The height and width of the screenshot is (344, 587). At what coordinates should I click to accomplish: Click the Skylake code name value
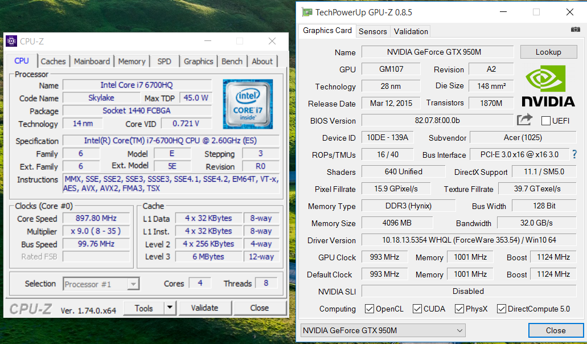(101, 98)
